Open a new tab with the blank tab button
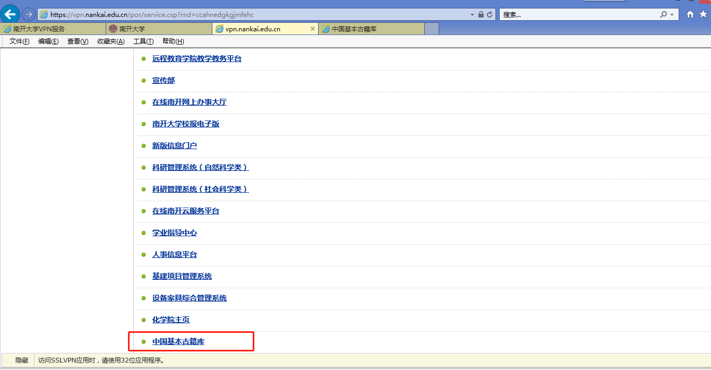 432,29
